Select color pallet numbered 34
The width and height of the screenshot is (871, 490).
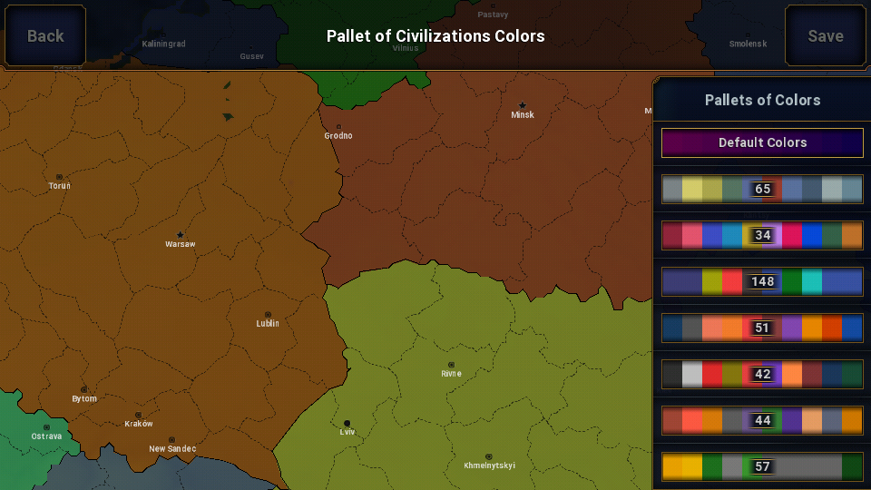click(762, 235)
